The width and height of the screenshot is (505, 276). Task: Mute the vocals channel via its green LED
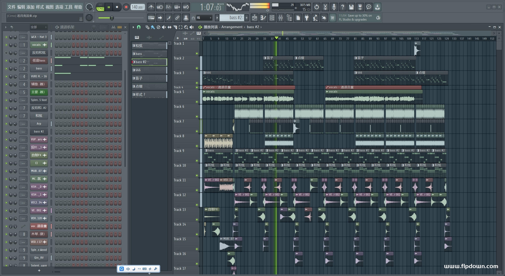point(6,45)
